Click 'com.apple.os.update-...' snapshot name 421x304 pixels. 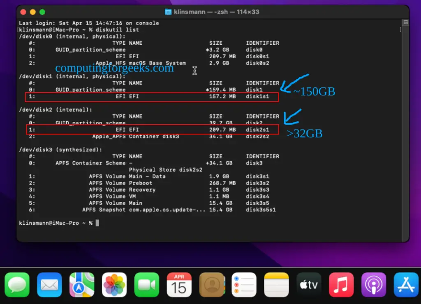[x=167, y=210]
